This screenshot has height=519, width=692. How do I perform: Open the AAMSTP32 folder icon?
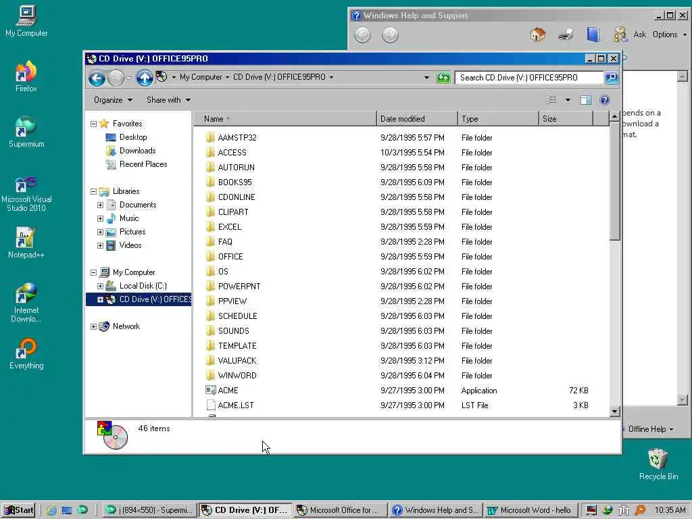pos(211,137)
